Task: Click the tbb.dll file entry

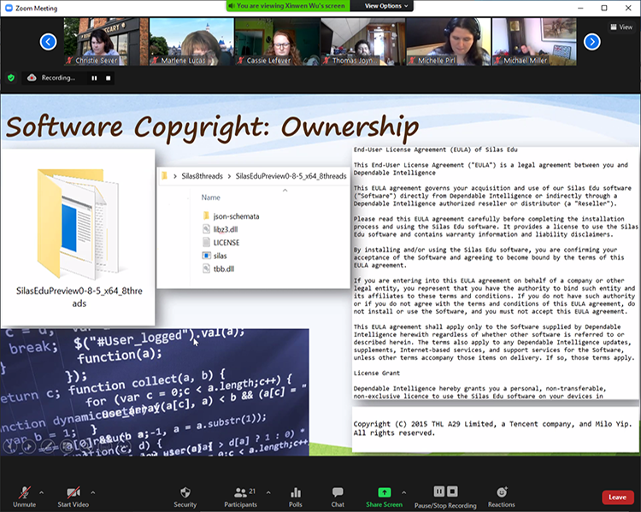Action: 219,268
